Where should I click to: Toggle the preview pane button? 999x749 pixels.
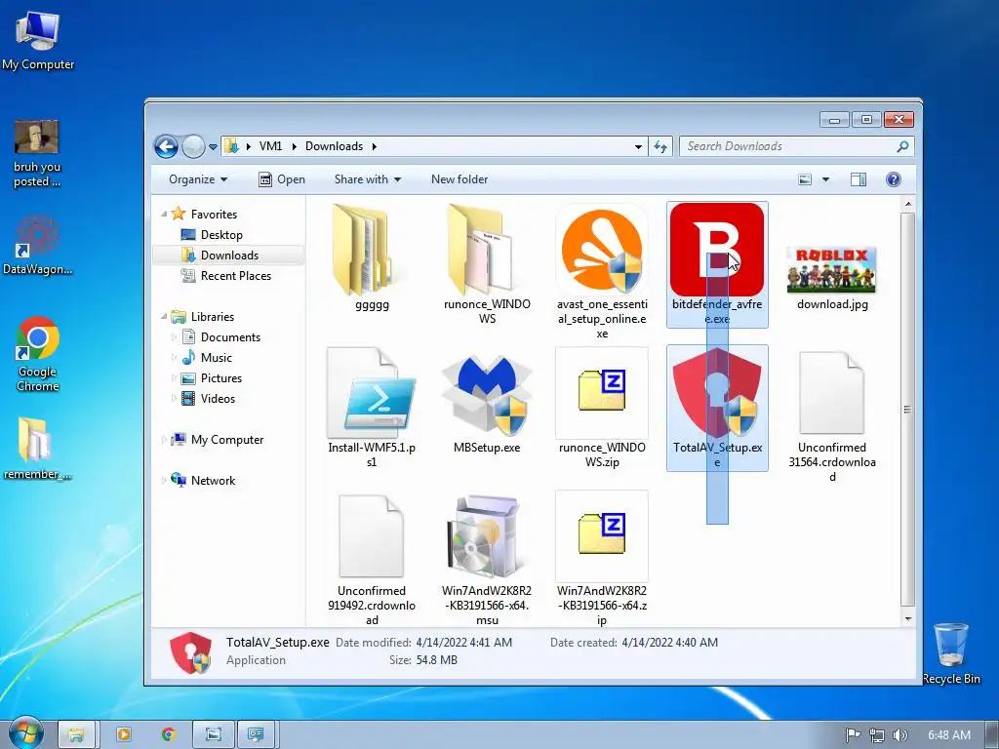point(859,179)
